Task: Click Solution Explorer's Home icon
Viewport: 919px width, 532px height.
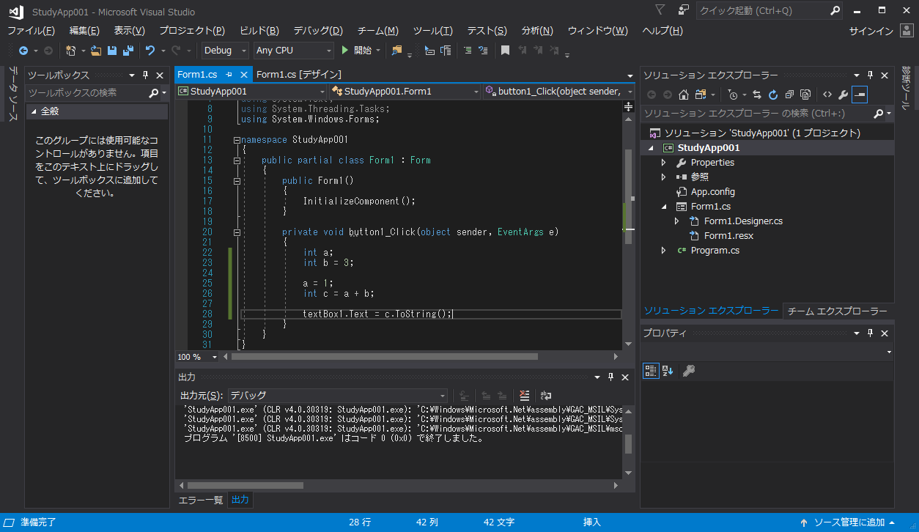Action: click(683, 95)
